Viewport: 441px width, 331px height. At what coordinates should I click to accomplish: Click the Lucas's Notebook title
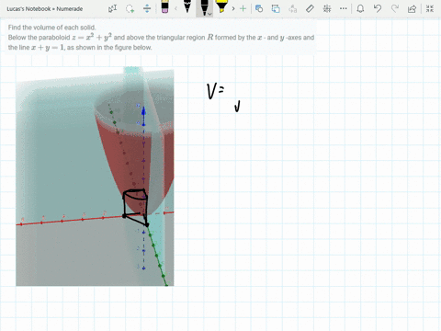click(x=45, y=9)
